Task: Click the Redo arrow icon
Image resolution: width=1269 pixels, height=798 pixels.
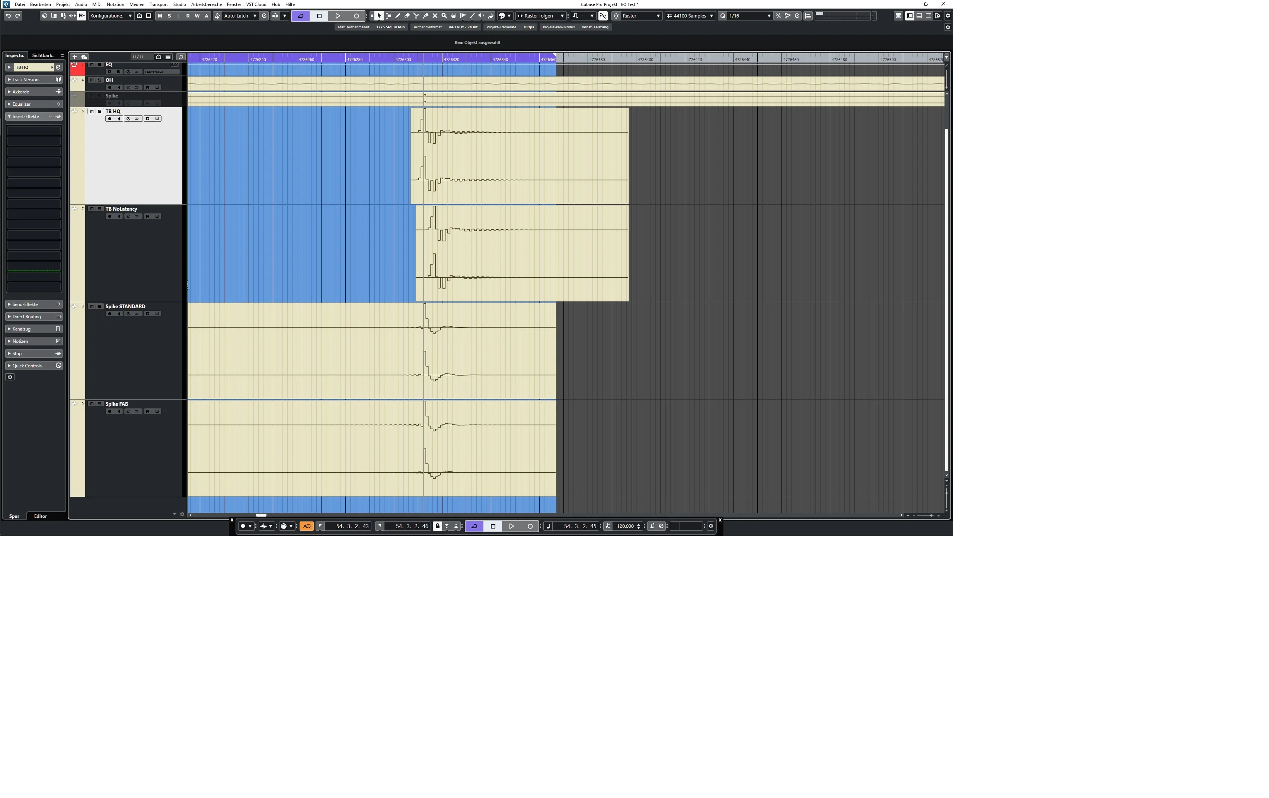Action: (18, 16)
